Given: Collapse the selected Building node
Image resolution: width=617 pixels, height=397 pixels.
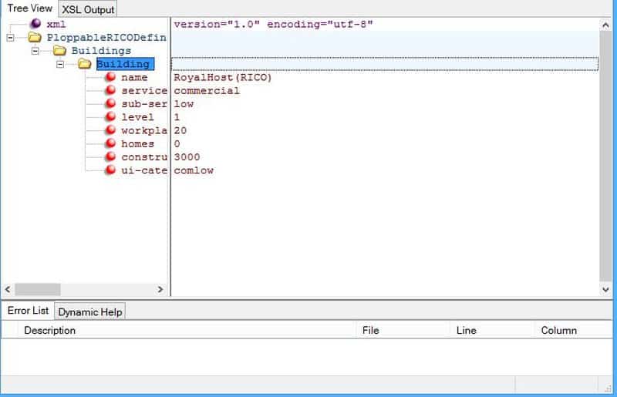Looking at the screenshot, I should pyautogui.click(x=61, y=64).
